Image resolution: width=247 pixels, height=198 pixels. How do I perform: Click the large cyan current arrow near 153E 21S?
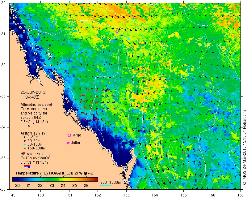[x=126, y=37]
